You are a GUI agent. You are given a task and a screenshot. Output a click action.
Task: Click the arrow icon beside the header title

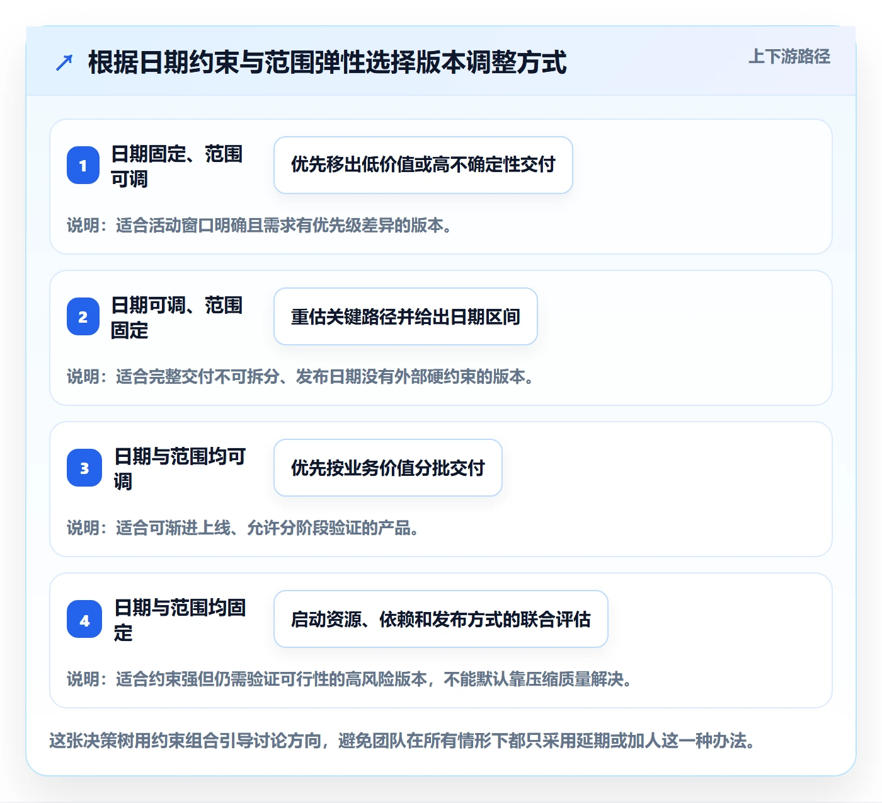coord(64,63)
